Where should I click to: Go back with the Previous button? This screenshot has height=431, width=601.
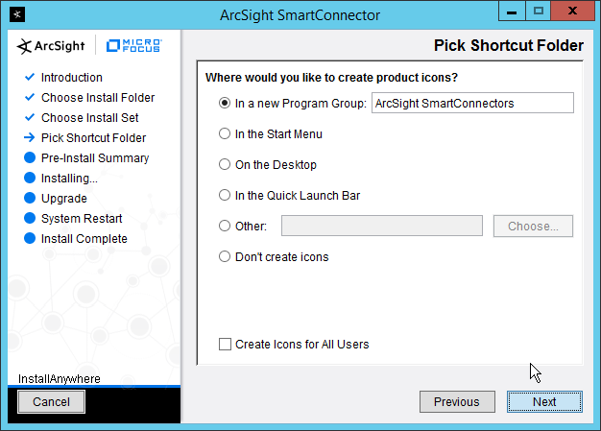pos(456,402)
